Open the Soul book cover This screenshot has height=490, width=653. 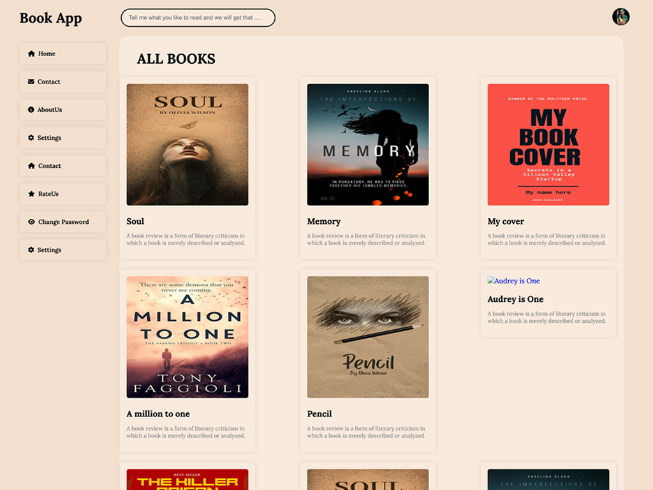pos(187,145)
